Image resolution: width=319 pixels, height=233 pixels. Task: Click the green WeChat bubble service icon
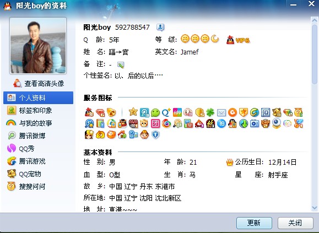coord(155,112)
